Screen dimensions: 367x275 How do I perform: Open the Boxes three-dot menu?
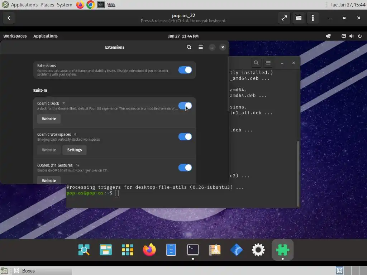(x=313, y=18)
